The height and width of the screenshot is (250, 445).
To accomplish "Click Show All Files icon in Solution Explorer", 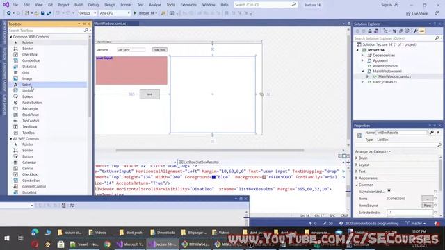I will (407, 31).
